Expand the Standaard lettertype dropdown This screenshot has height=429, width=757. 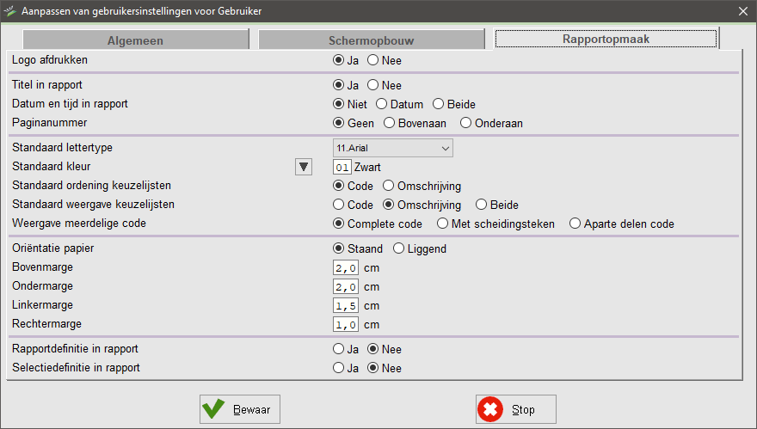click(x=445, y=148)
